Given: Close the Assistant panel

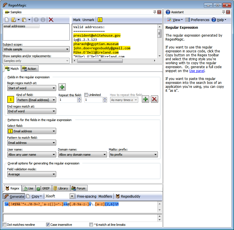Looking at the screenshot, I should [228, 12].
